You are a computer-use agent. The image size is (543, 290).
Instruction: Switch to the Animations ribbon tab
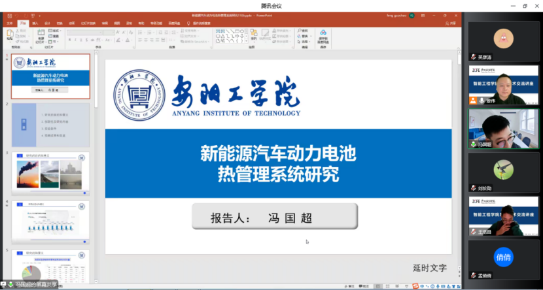click(x=72, y=24)
